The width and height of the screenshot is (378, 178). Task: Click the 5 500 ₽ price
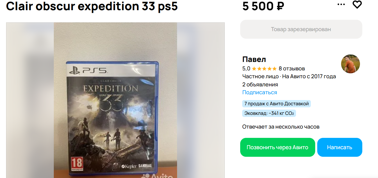point(263,6)
